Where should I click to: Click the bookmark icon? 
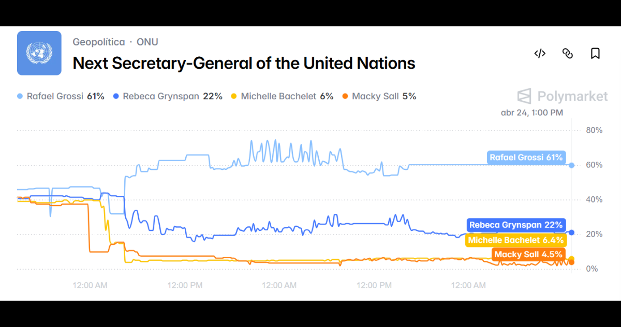click(596, 53)
